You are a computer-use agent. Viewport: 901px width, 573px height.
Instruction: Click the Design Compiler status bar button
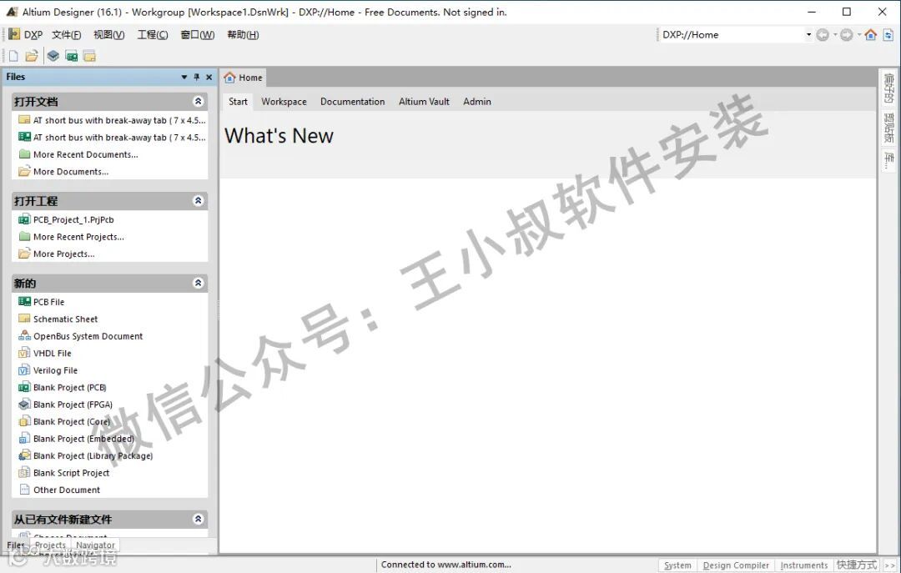(736, 565)
